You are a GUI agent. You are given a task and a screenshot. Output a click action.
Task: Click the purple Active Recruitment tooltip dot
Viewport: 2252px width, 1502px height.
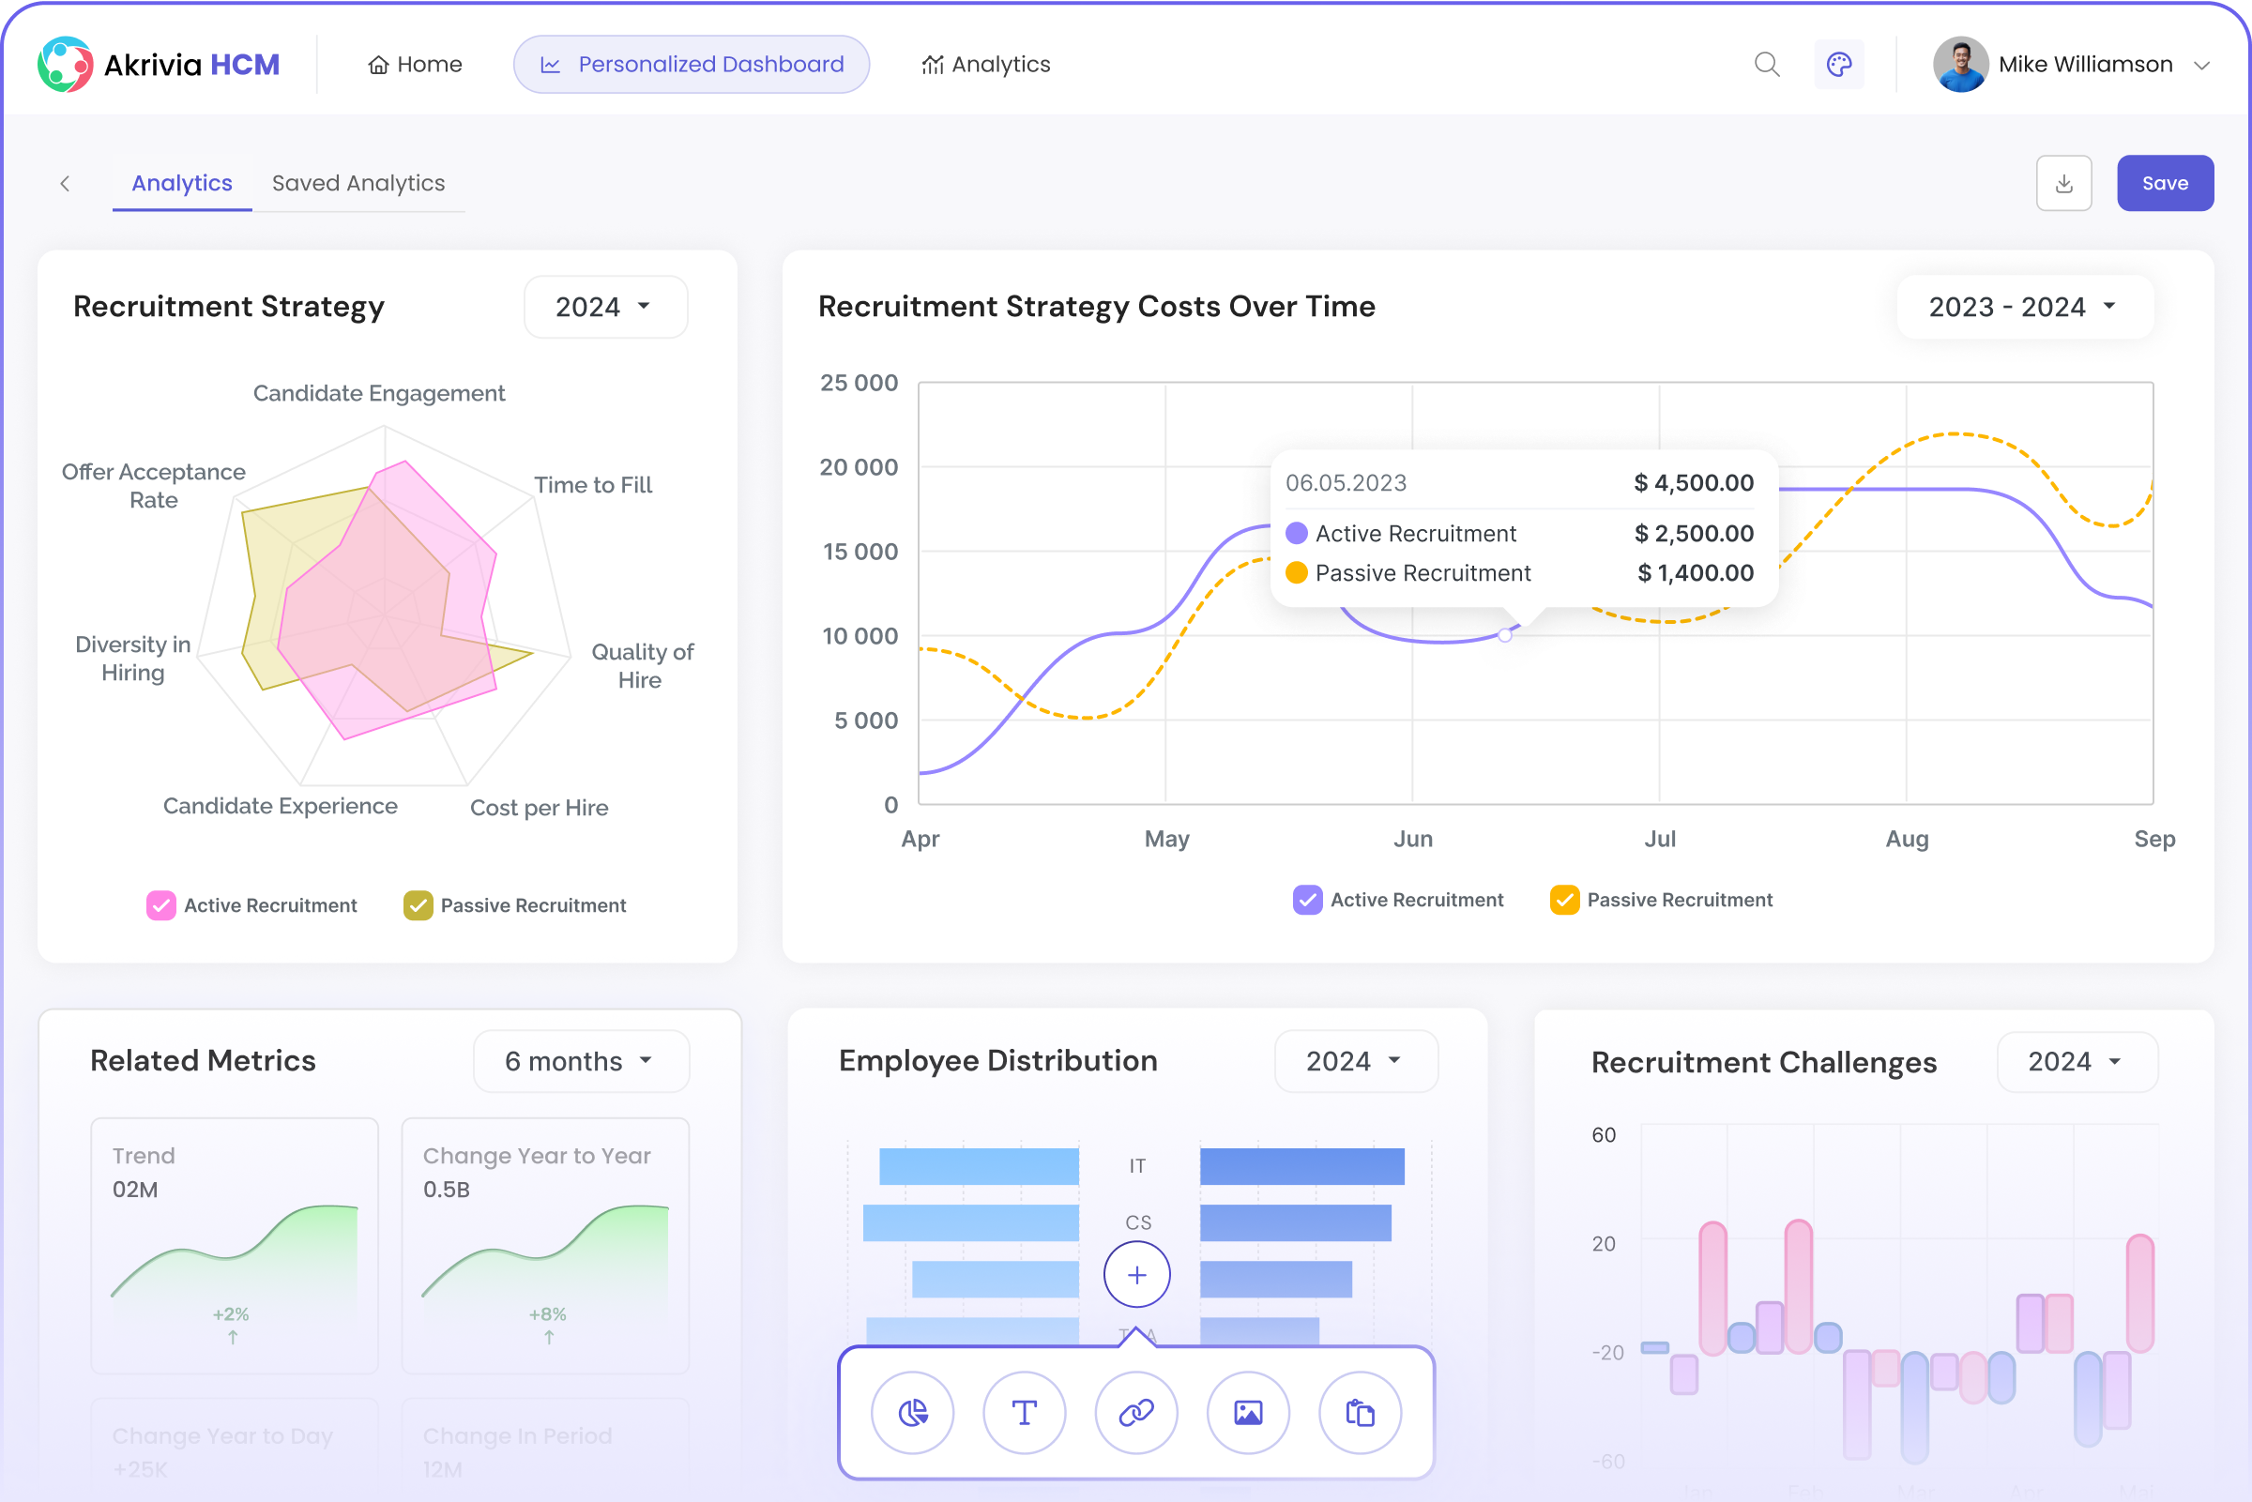tap(1296, 533)
